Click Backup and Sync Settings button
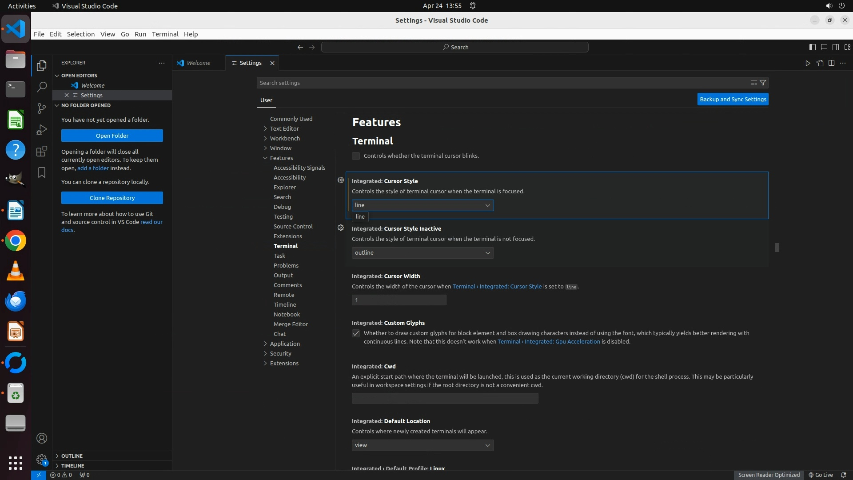Viewport: 853px width, 480px height. pyautogui.click(x=733, y=100)
